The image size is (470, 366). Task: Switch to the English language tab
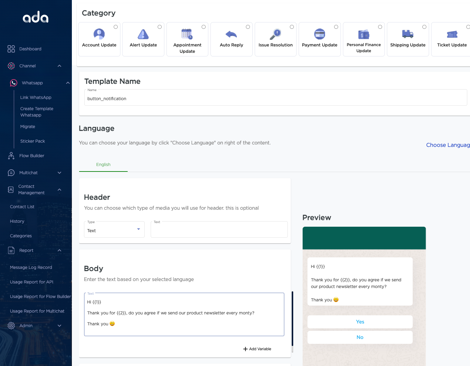(x=103, y=164)
